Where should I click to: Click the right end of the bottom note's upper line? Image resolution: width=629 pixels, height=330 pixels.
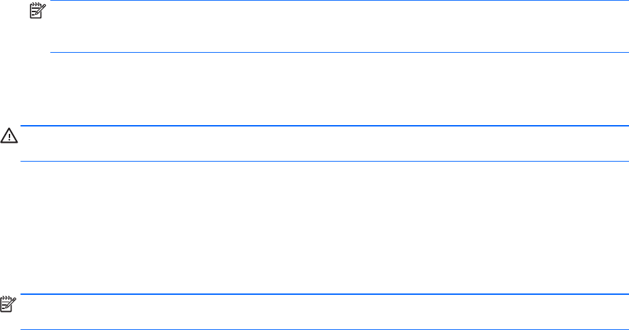pyautogui.click(x=626, y=294)
